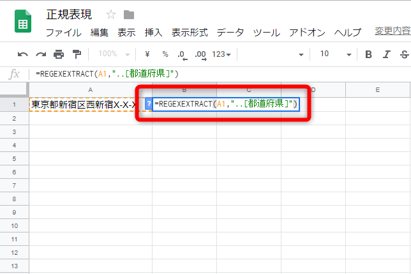Click the 変更内容 history link

(392, 31)
